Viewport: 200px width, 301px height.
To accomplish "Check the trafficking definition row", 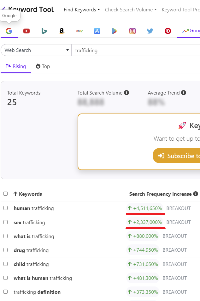I will (x=6, y=292).
